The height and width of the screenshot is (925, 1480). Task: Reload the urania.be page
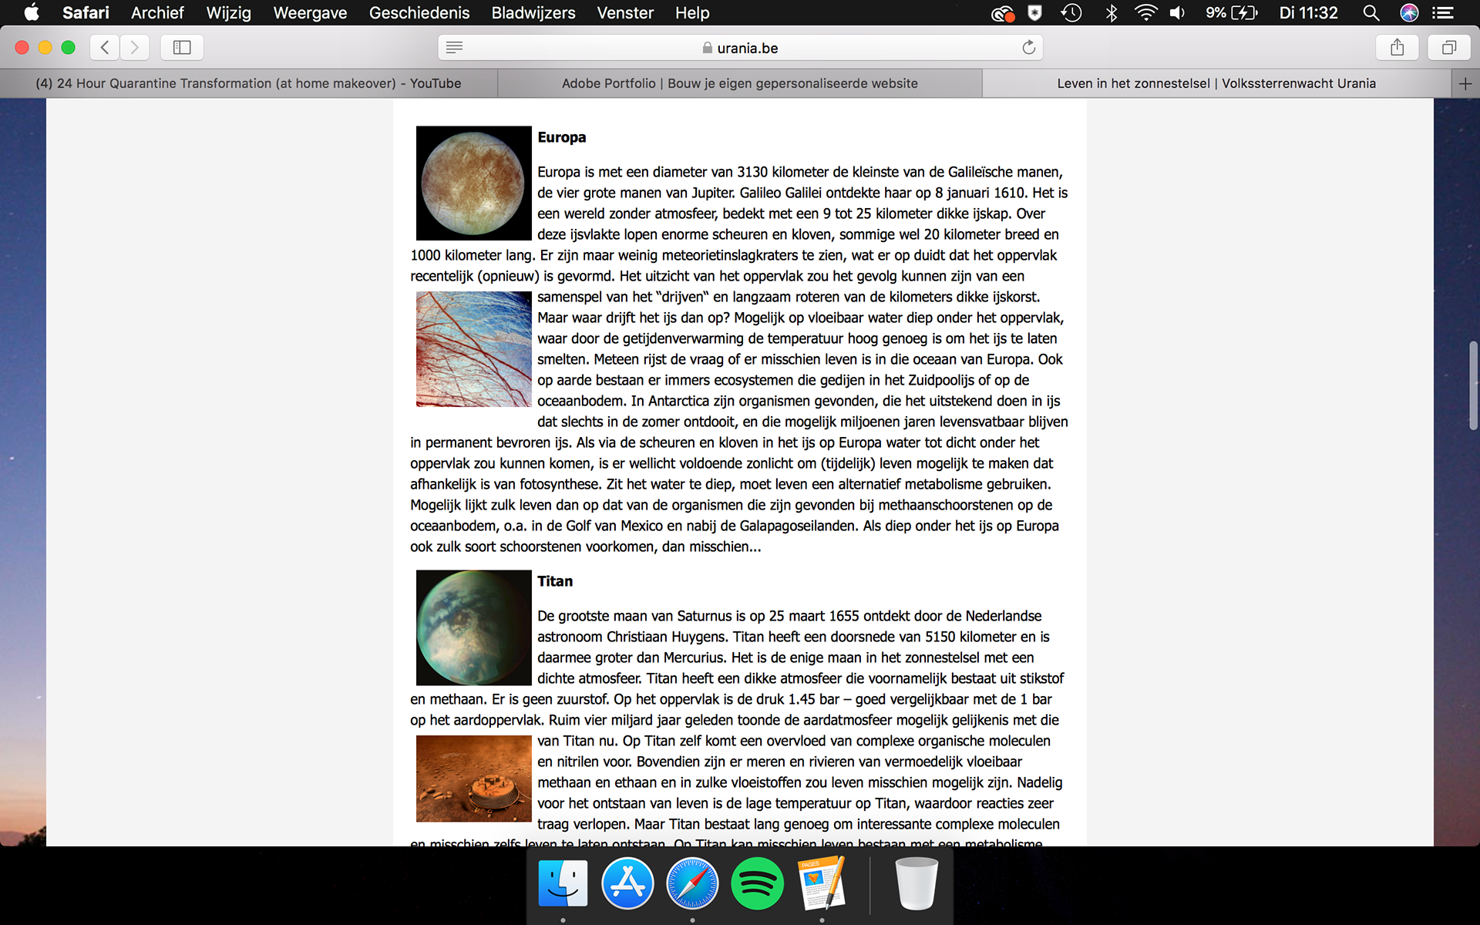1028,48
